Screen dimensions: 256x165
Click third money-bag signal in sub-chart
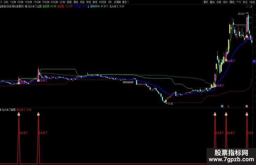click(x=215, y=114)
